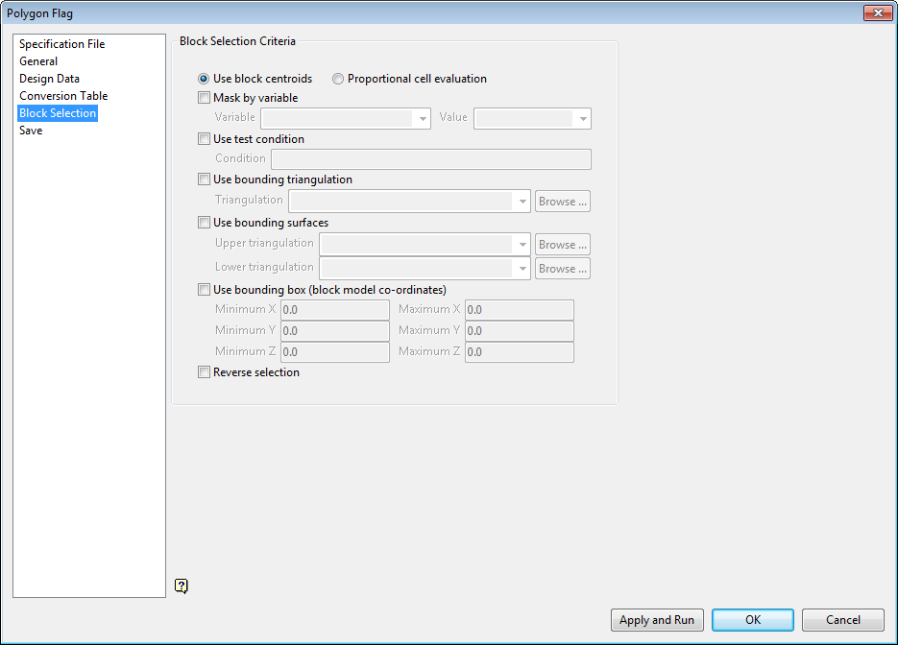Viewport: 898px width, 645px height.
Task: Check Use bounding triangulation
Action: pos(204,179)
